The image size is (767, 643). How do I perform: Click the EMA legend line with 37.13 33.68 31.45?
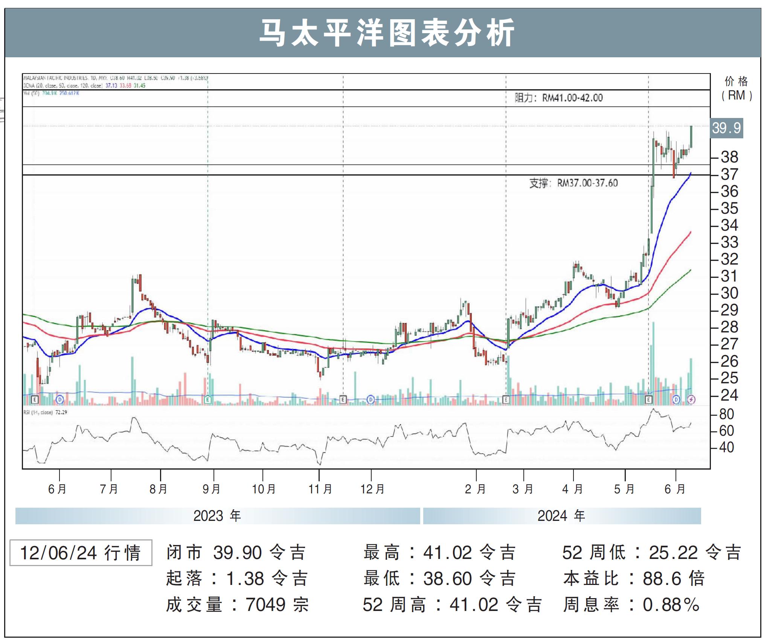click(84, 86)
